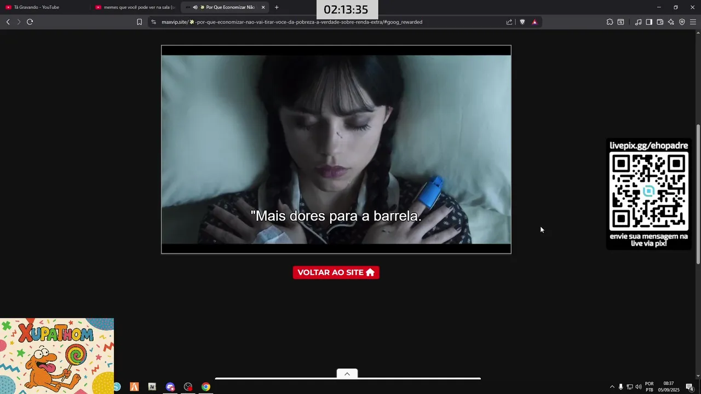The height and width of the screenshot is (394, 701).
Task: Open the dark round recorder icon in taskbar
Action: coord(188,387)
